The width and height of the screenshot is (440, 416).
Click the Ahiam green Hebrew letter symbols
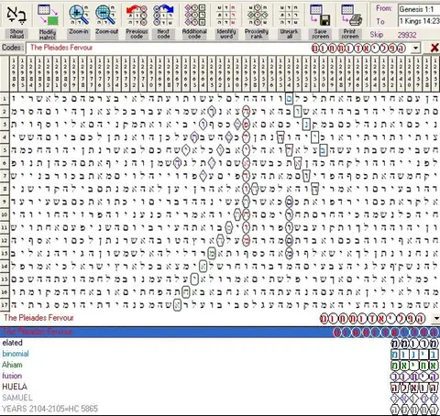pos(415,366)
